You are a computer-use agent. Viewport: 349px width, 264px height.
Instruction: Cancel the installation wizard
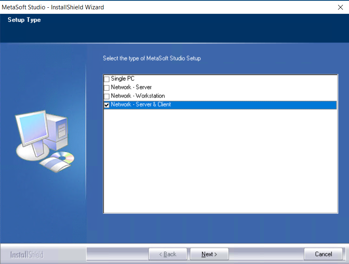pyautogui.click(x=323, y=254)
